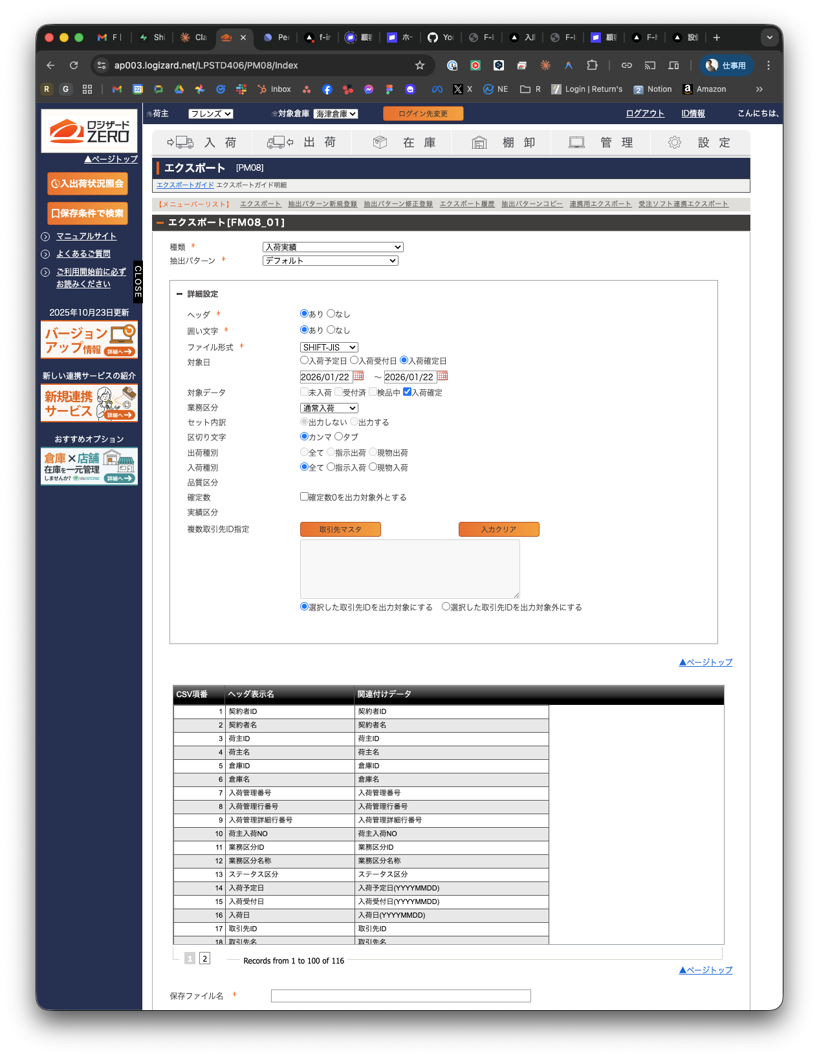Open the 荷主 フレンズ dropdown
Viewport: 819px width, 1058px height.
click(210, 114)
